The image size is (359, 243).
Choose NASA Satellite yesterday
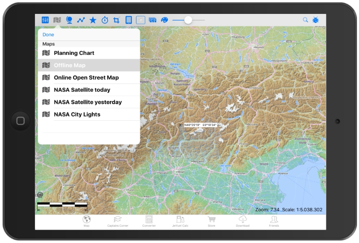89,102
